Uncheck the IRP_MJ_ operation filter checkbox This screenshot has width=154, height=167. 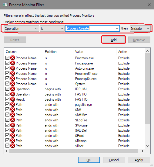click(x=7, y=89)
